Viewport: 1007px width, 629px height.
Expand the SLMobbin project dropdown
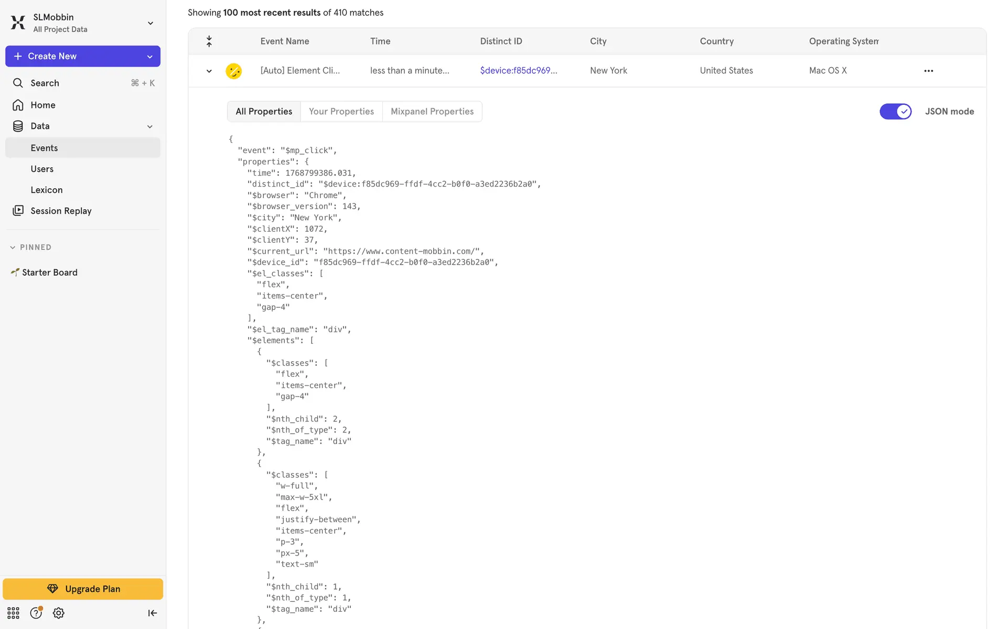click(x=151, y=23)
